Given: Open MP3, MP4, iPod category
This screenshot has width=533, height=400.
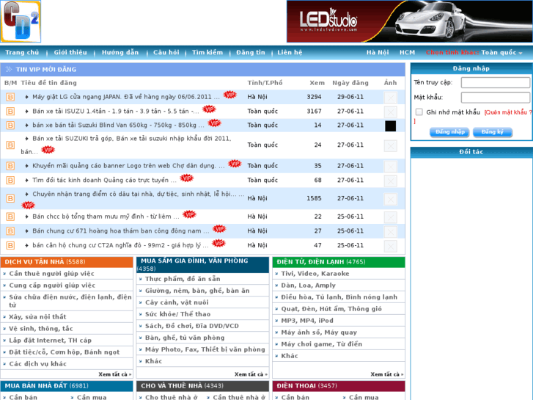Looking at the screenshot, I should [x=307, y=321].
